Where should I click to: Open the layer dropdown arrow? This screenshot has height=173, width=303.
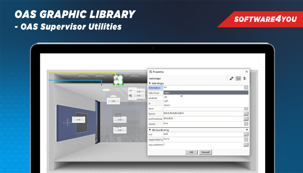coord(246,109)
